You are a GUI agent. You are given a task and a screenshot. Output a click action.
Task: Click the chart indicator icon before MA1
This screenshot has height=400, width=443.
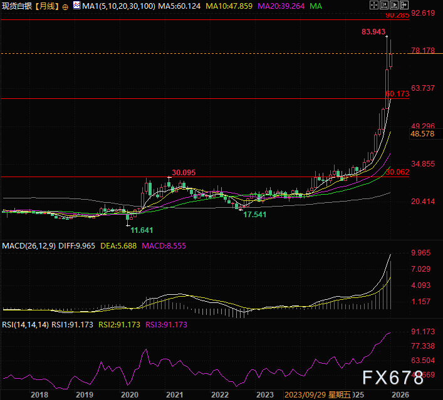click(x=76, y=6)
